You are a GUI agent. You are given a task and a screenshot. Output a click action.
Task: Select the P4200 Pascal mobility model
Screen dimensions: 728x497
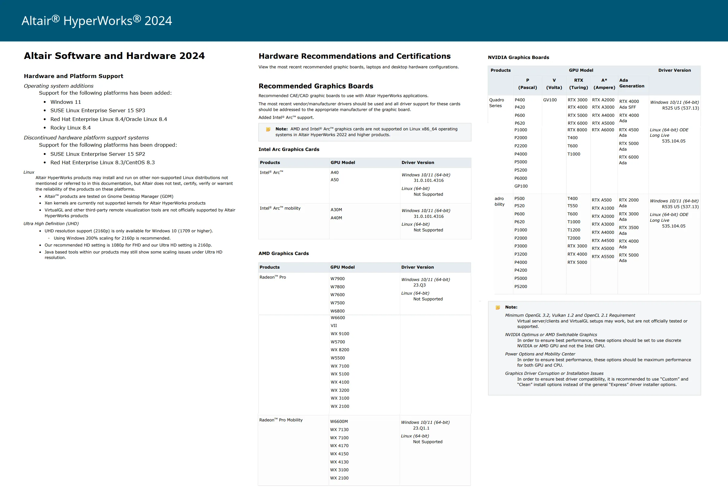521,270
